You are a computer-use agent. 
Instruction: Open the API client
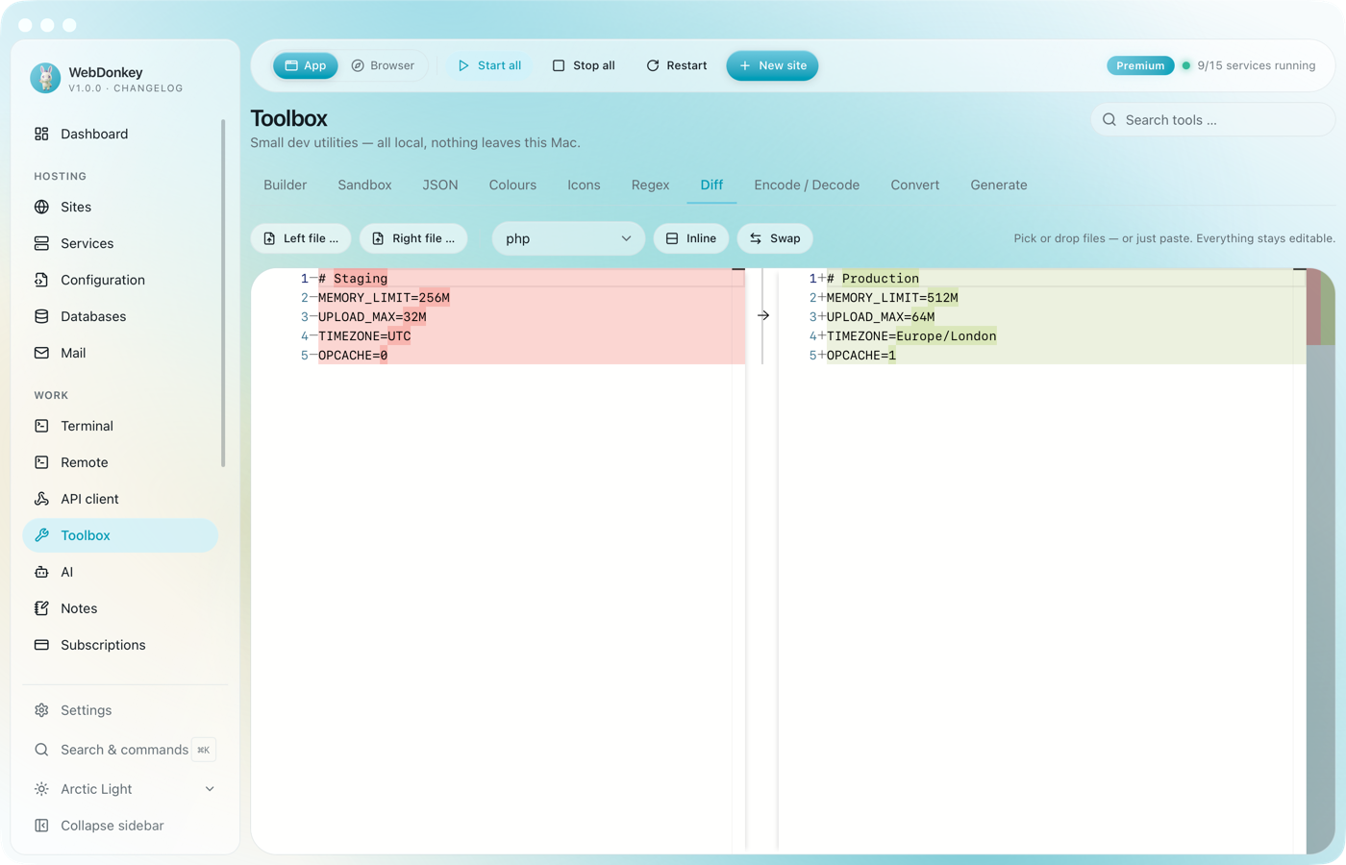click(x=120, y=499)
